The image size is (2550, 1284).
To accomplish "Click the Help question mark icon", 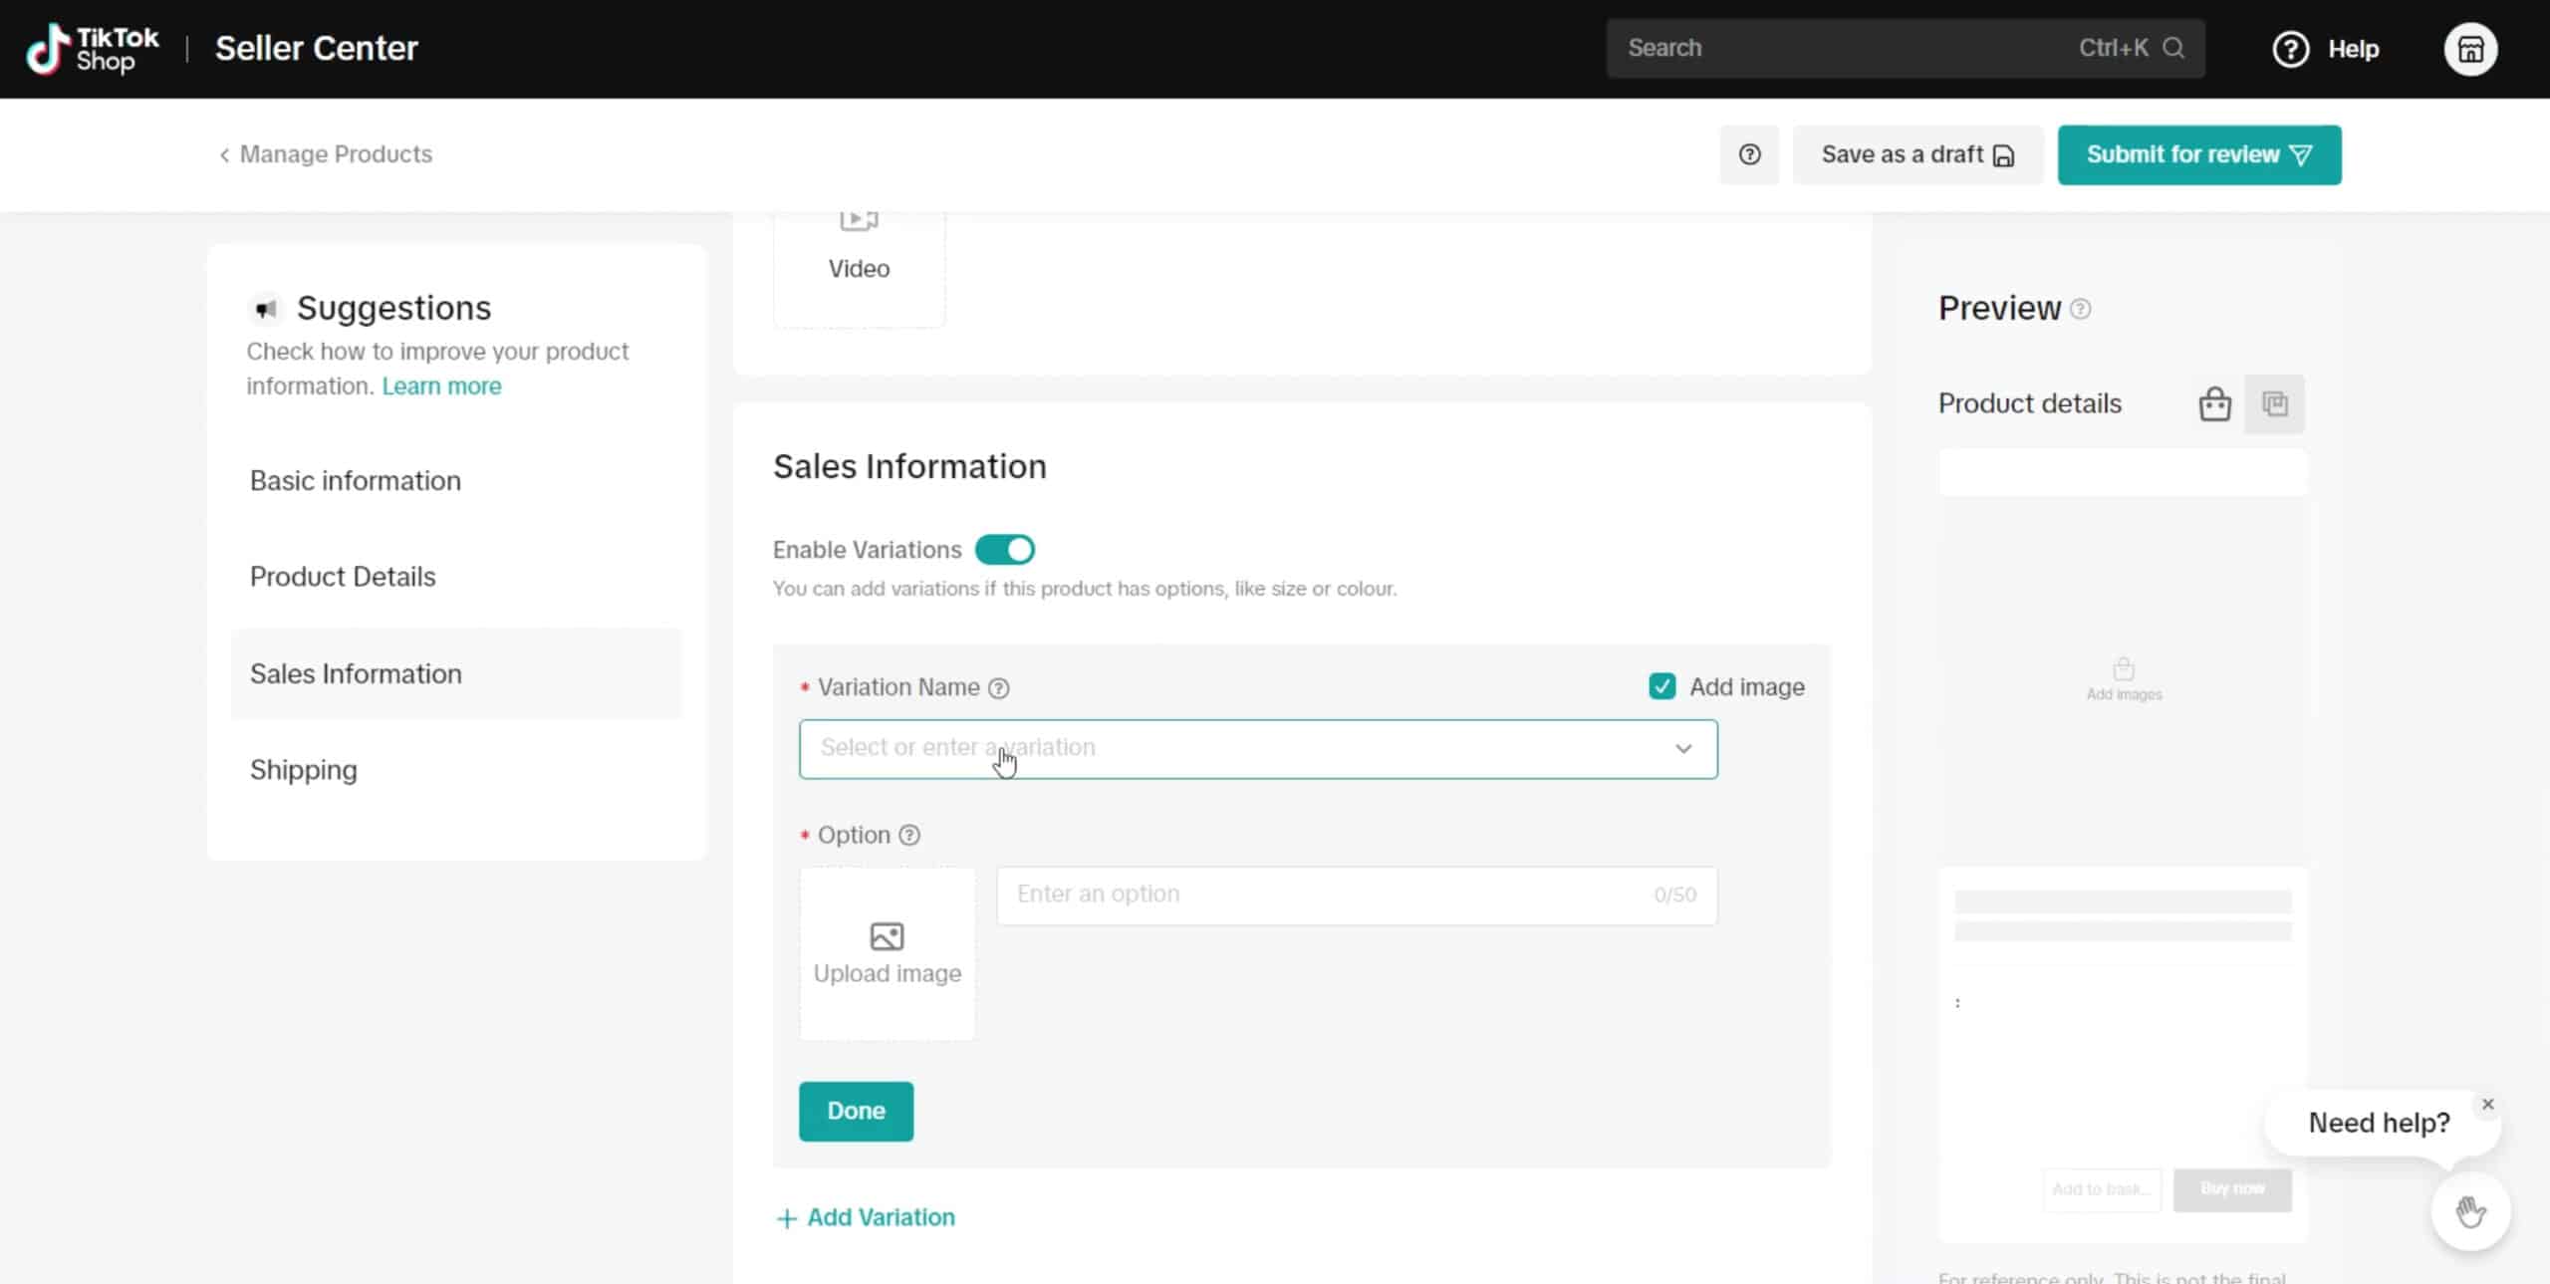I will [2291, 48].
